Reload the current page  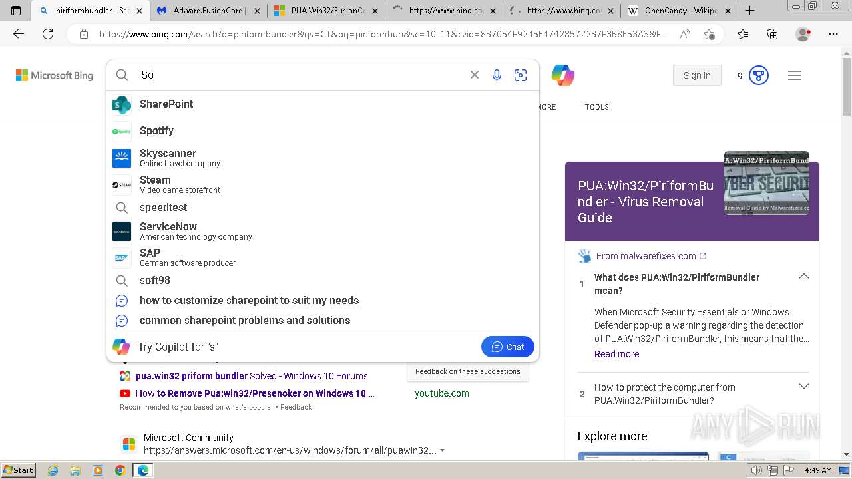click(48, 34)
